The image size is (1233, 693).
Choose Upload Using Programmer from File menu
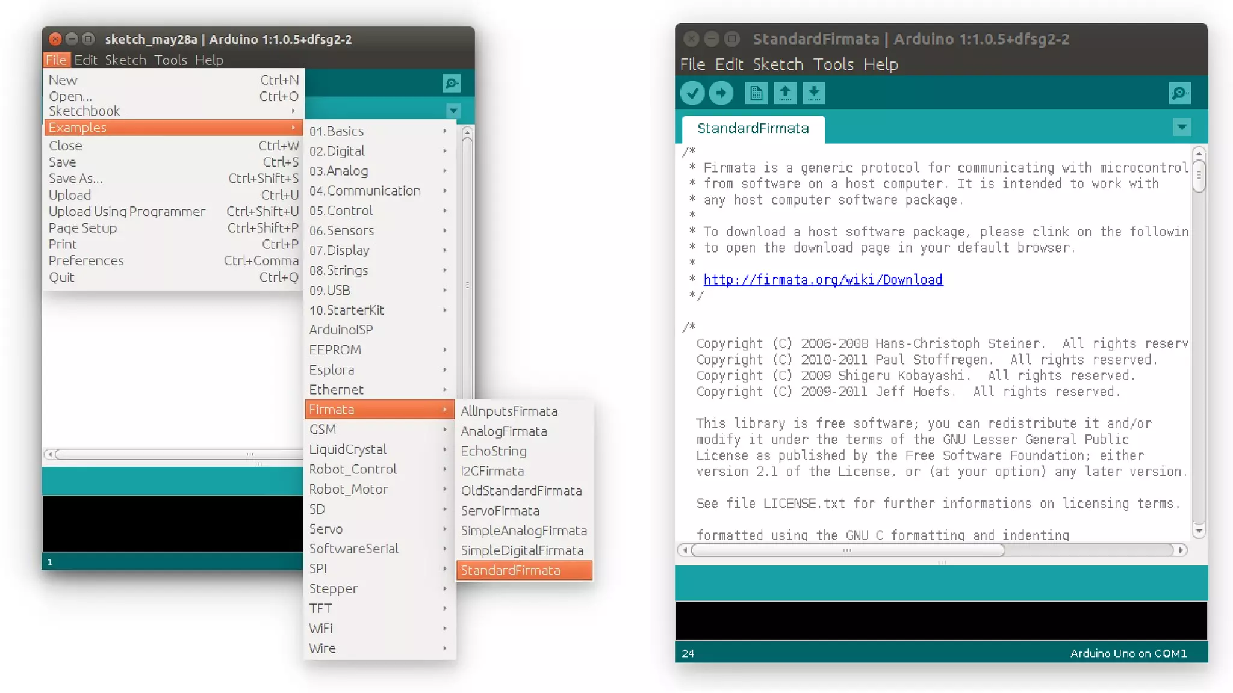[173, 211]
